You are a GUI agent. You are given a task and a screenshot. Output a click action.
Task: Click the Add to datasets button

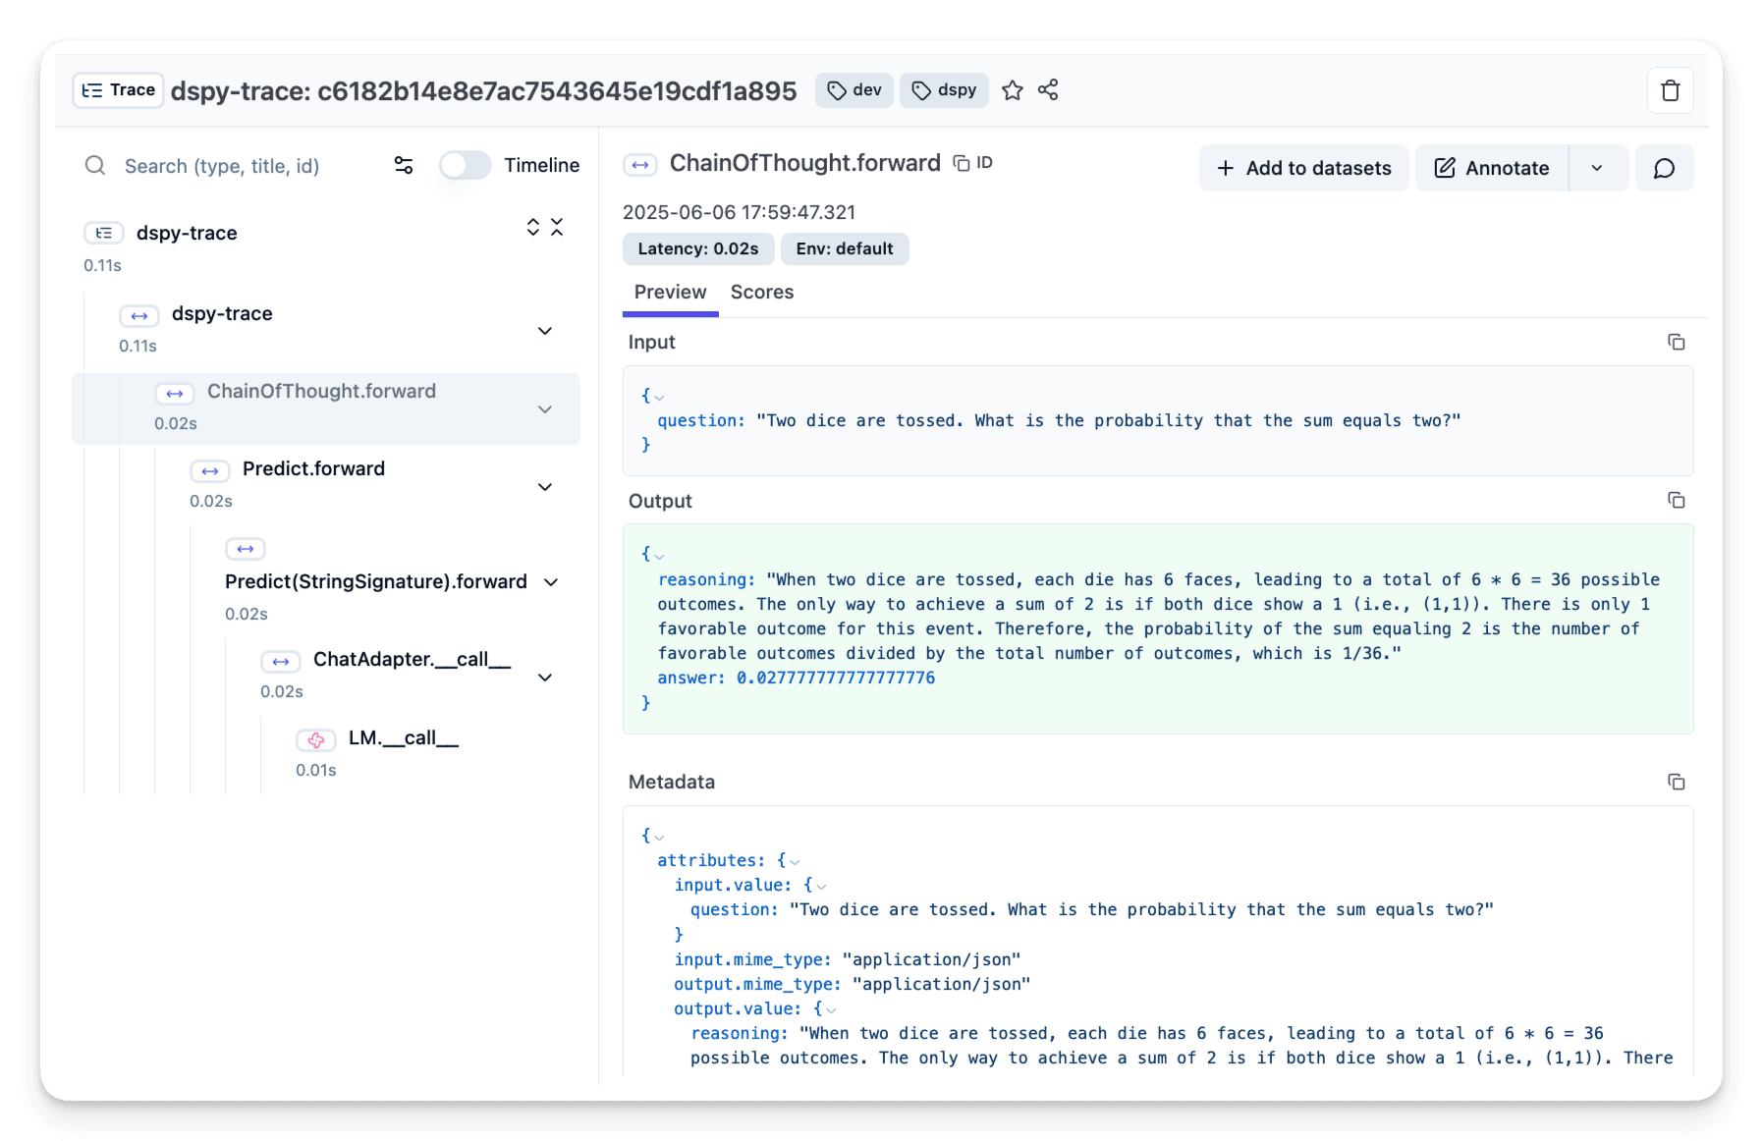coord(1303,169)
